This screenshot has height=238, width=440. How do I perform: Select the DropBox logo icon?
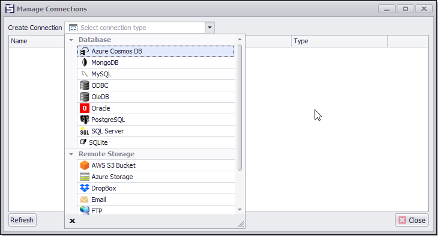85,188
